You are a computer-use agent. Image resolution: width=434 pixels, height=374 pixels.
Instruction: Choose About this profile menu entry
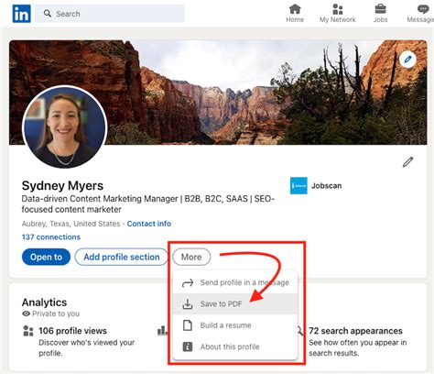[235, 346]
